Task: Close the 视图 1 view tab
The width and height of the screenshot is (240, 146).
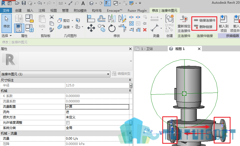Action: 199,49
